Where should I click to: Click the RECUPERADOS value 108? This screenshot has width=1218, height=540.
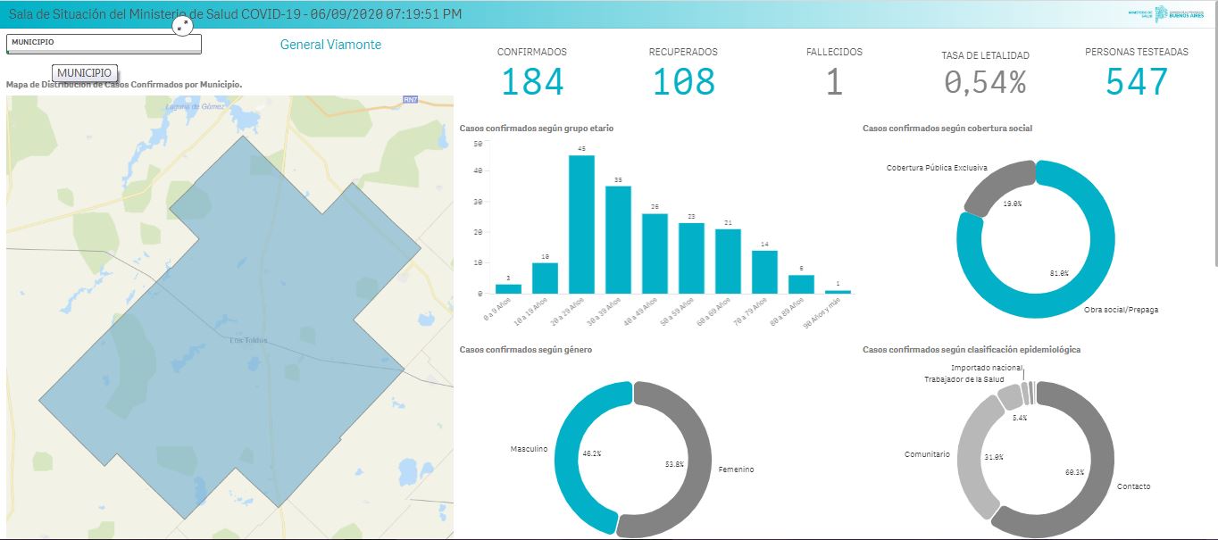point(683,82)
